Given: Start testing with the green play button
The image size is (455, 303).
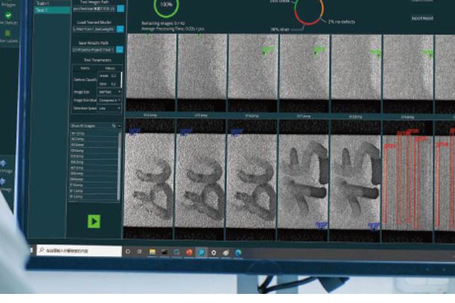Looking at the screenshot, I should point(94,221).
